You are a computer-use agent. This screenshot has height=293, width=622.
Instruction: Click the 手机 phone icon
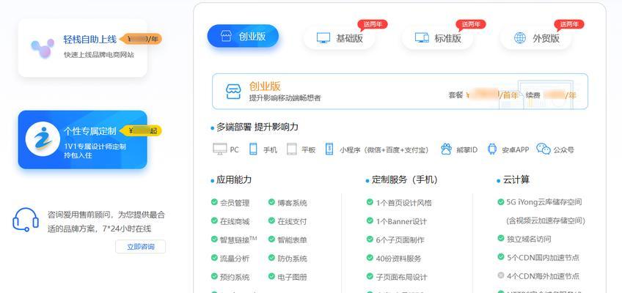253,149
